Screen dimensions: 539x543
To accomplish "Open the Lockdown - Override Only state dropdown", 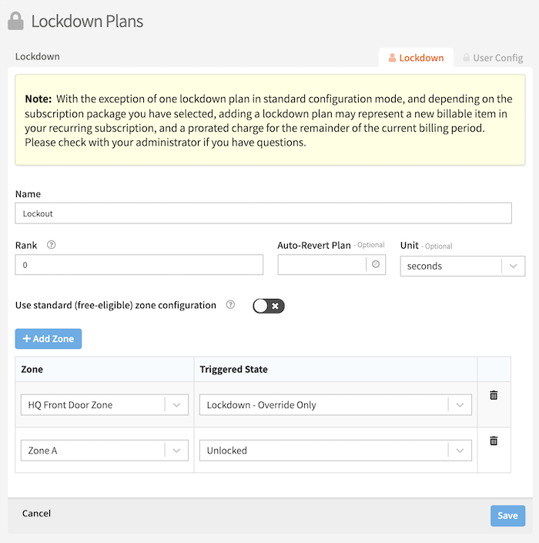I will click(x=460, y=405).
